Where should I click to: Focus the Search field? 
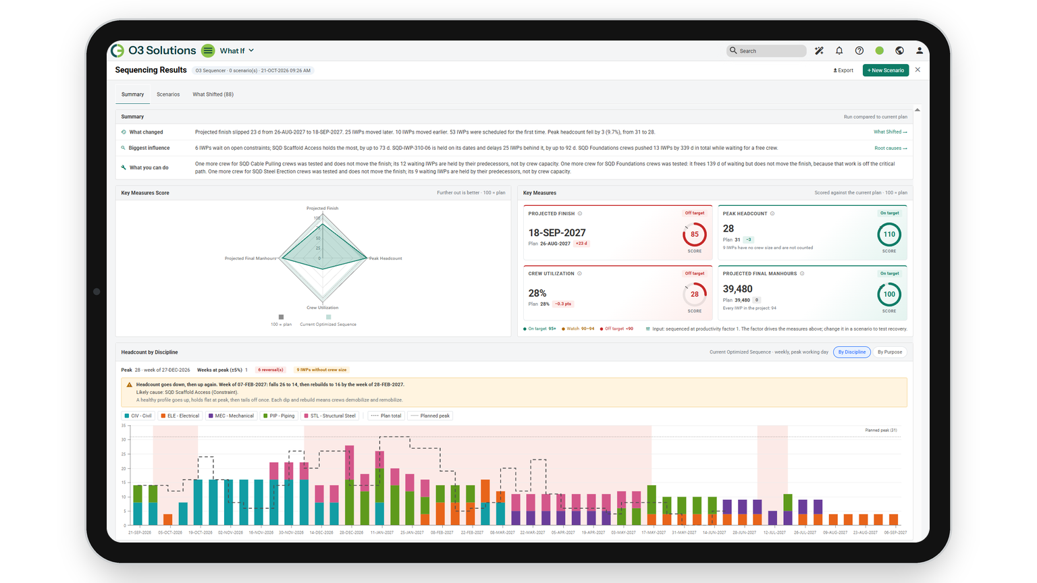(766, 51)
